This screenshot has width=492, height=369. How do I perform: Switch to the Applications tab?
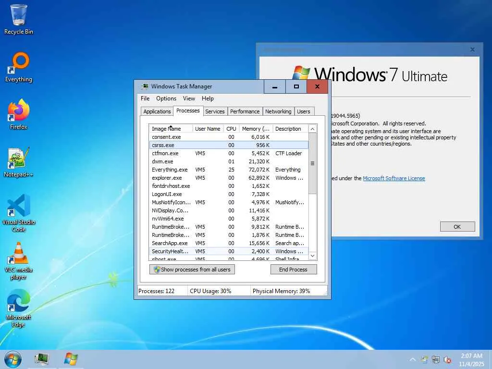(157, 111)
